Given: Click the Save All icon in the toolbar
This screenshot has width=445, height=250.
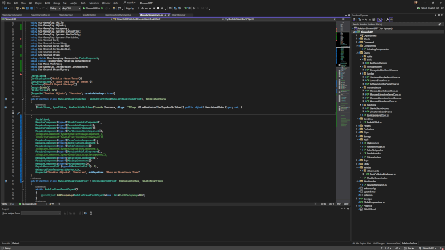Looking at the screenshot, I should [31, 9].
